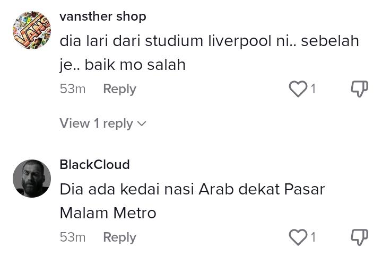Open BlackCloud's profile avatar
Screen dimensions: 382x257
click(31, 179)
